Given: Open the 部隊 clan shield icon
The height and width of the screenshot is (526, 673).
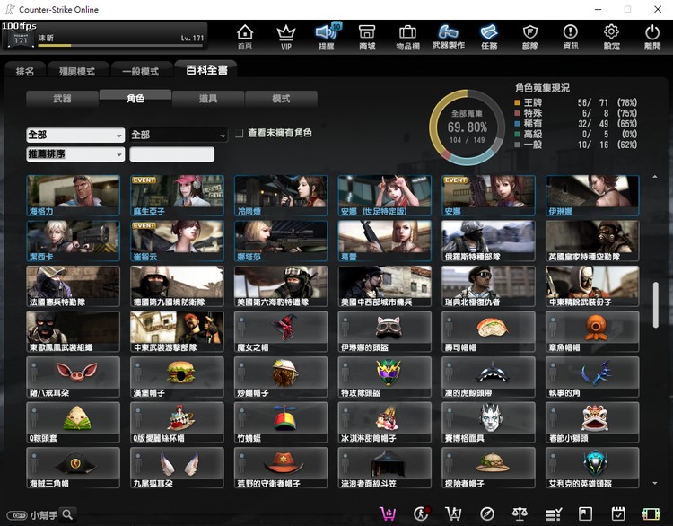Looking at the screenshot, I should tap(530, 37).
